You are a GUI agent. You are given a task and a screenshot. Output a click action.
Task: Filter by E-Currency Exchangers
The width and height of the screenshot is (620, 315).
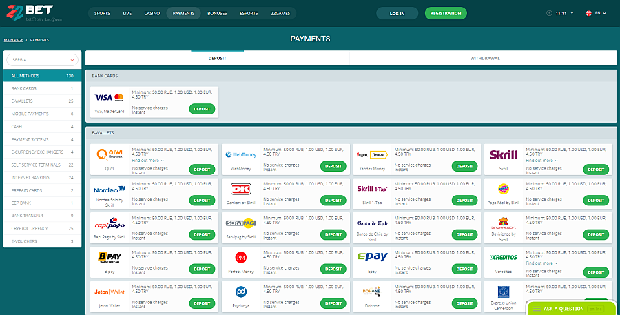[42, 152]
